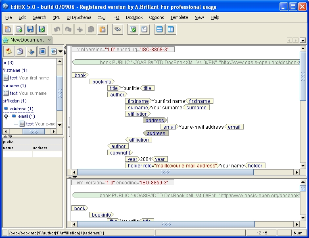This screenshot has width=309, height=238.
Task: Select affiliation (1) in the tree
Action: tap(15, 101)
